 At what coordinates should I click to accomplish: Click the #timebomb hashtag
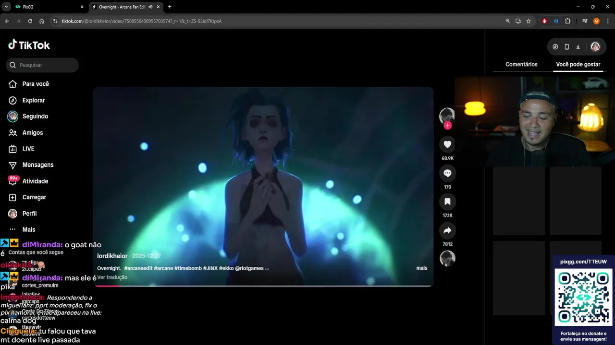coord(188,268)
